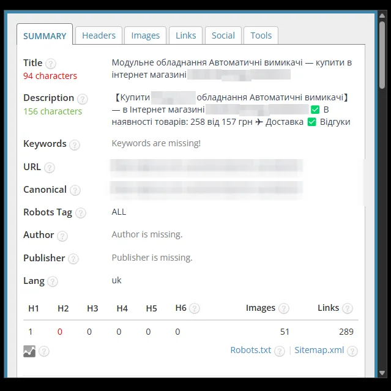The image size is (391, 391).
Task: Click the H1 count value '1'
Action: tap(31, 332)
